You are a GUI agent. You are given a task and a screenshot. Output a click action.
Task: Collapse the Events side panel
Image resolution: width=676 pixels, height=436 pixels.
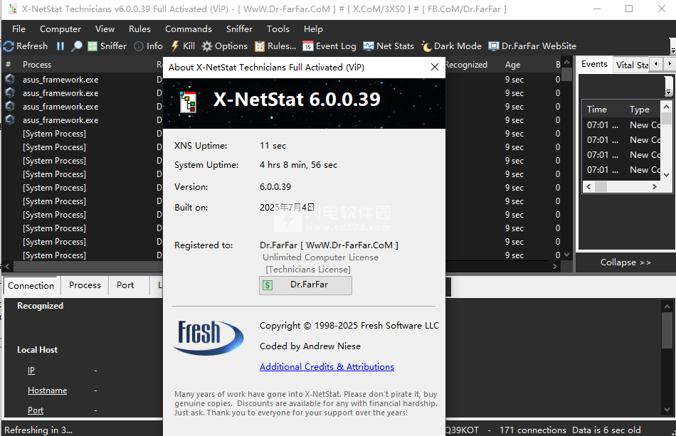[625, 262]
